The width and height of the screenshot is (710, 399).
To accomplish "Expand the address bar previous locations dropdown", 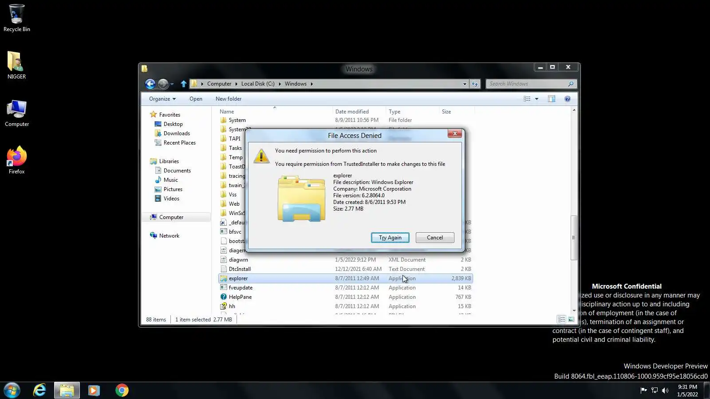I will click(465, 84).
